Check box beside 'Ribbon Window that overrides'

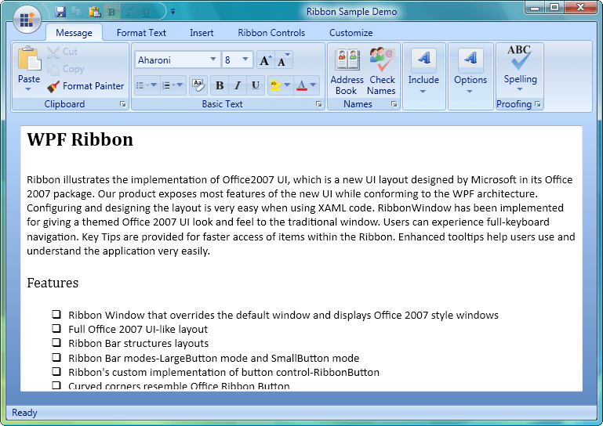click(56, 314)
